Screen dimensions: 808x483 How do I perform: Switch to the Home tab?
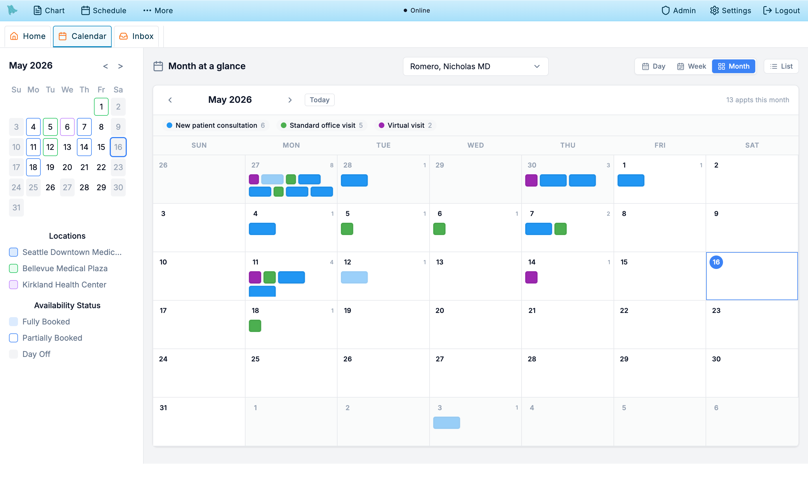pos(28,36)
